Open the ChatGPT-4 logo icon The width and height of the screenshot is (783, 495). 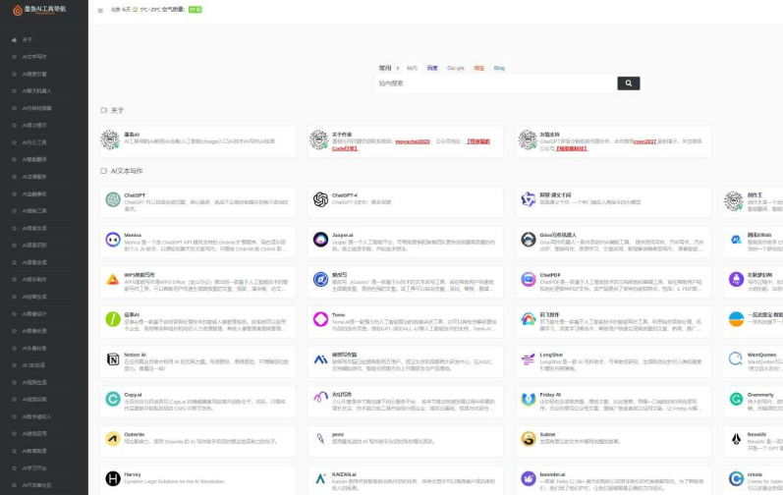320,199
